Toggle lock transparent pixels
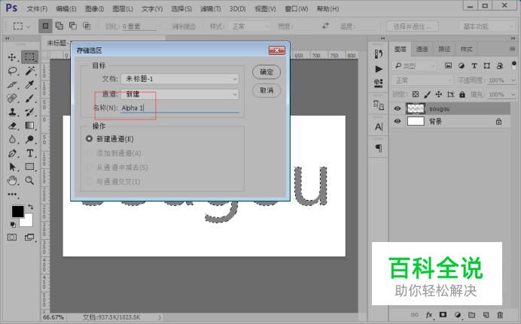This screenshot has width=521, height=324. (x=416, y=95)
